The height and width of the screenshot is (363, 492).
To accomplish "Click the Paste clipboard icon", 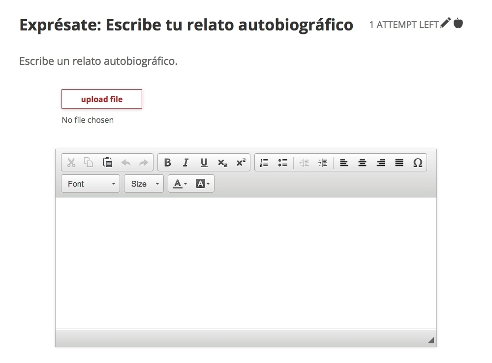I will click(x=107, y=163).
